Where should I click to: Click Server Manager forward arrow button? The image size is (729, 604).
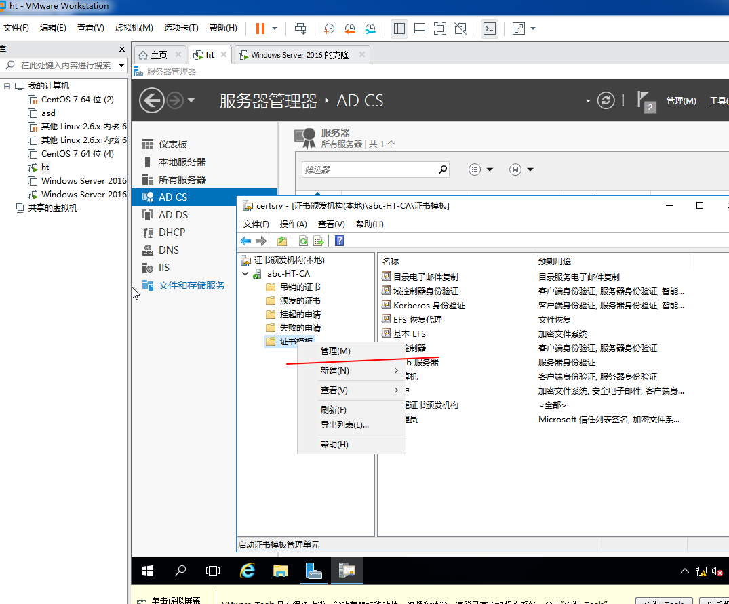tap(175, 100)
